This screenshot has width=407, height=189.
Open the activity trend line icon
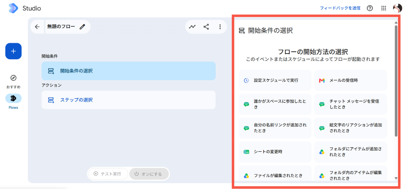[x=192, y=27]
